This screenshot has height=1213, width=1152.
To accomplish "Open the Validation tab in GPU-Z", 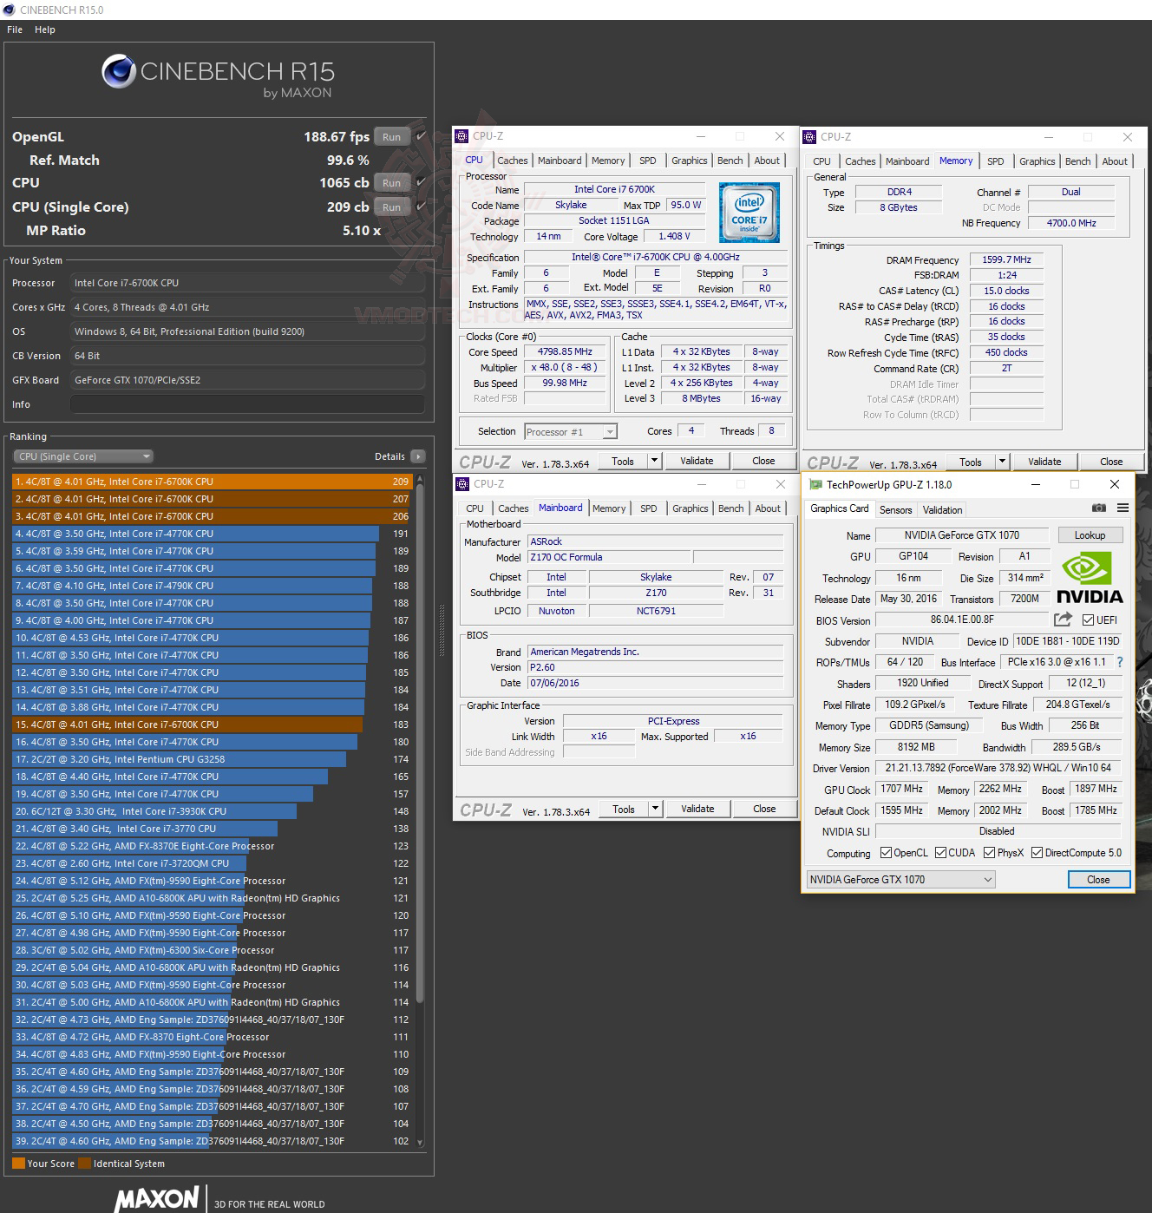I will click(942, 510).
